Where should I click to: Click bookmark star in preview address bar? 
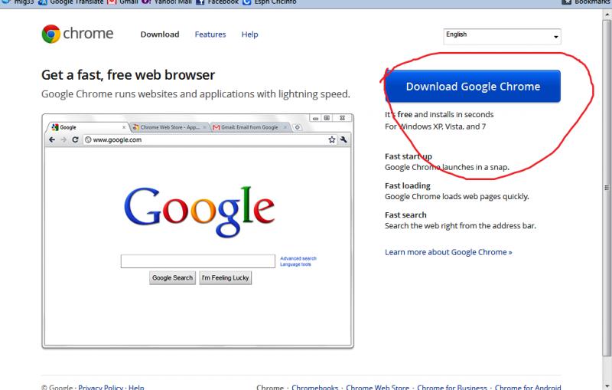332,139
